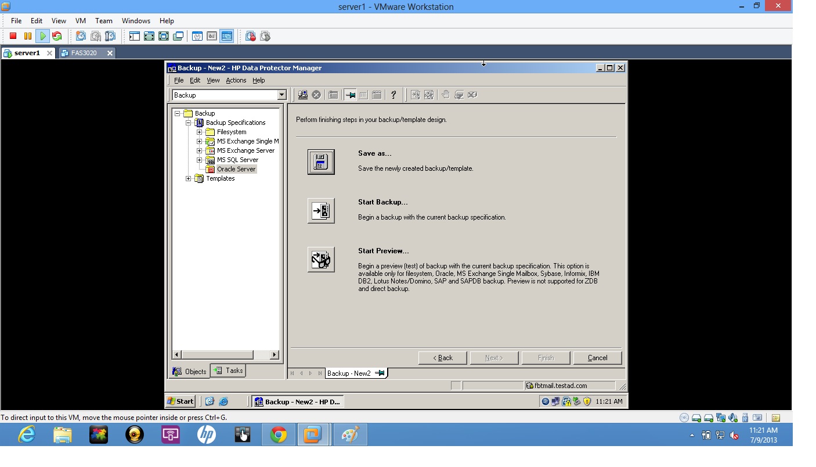Collapse the Backup Specifications node
This screenshot has height=467, width=816.
pos(187,123)
